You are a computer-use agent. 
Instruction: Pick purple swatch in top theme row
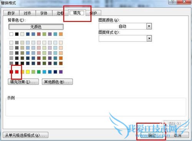click(x=50, y=34)
